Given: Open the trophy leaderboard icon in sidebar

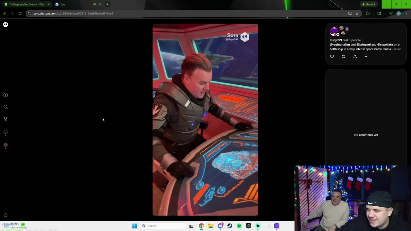Looking at the screenshot, I should point(5,119).
